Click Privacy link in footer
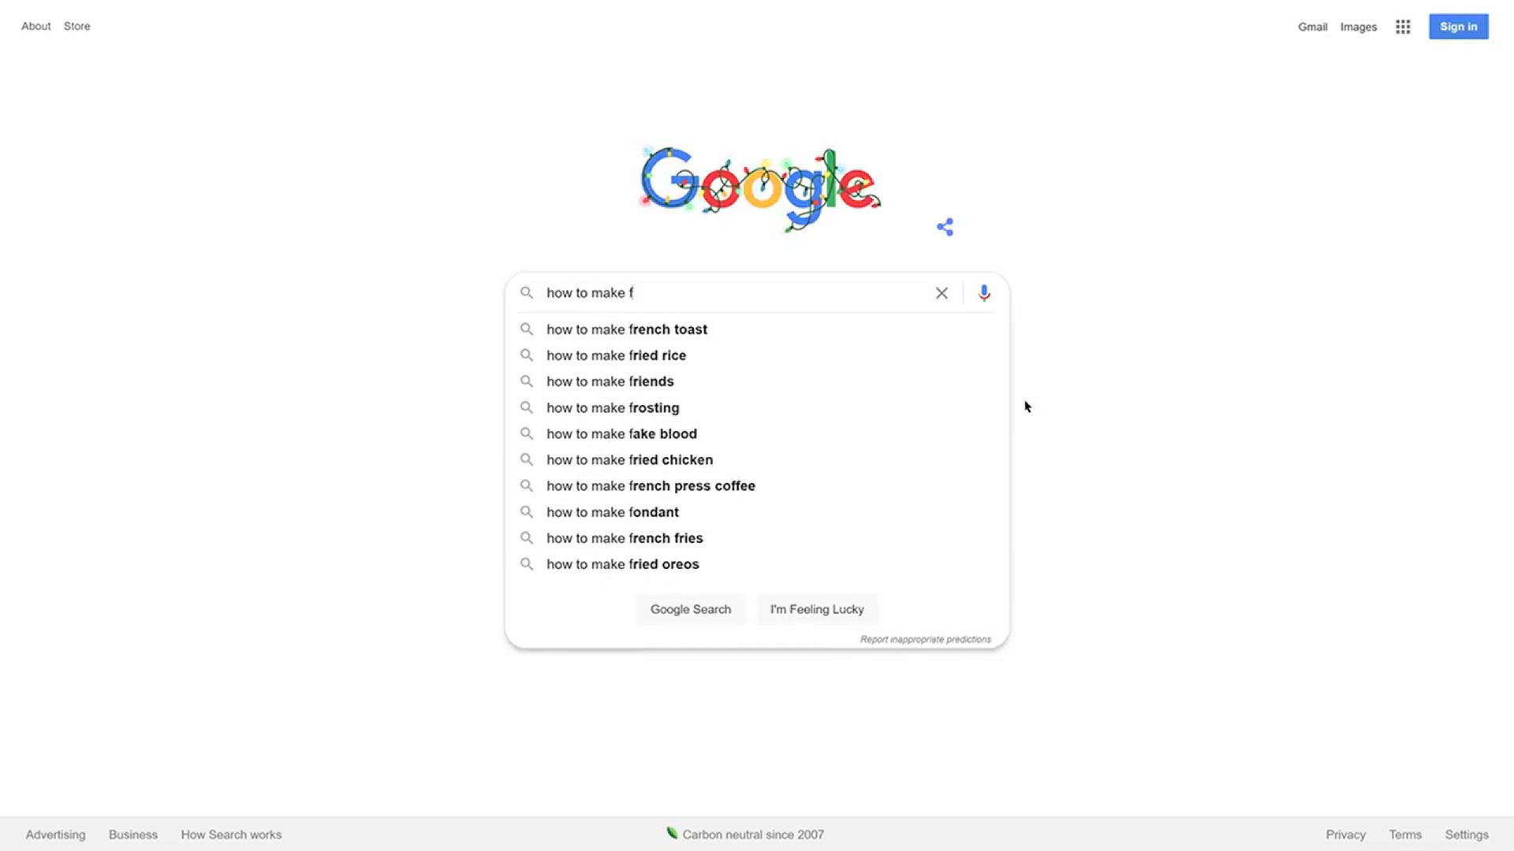The height and width of the screenshot is (851, 1514). (1345, 834)
